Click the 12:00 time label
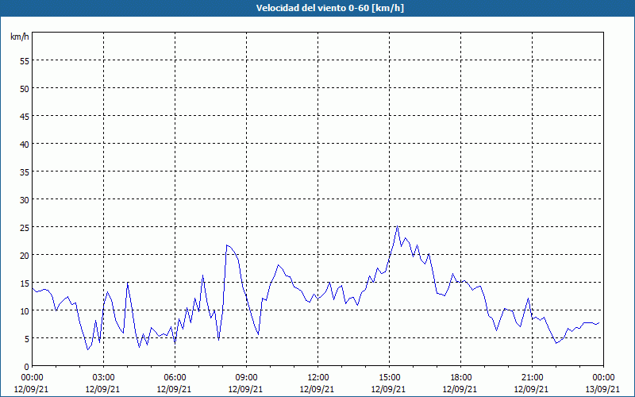 click(x=318, y=378)
